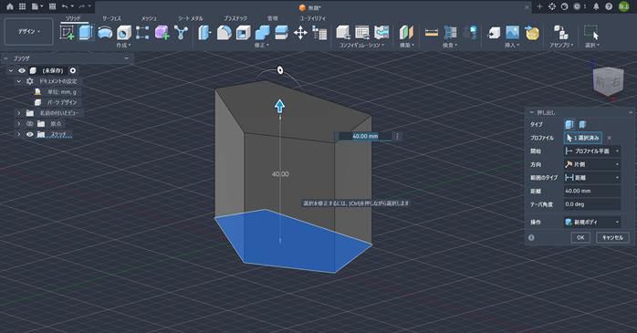Click OK in the 押し出し dialog
The width and height of the screenshot is (637, 333).
(580, 237)
